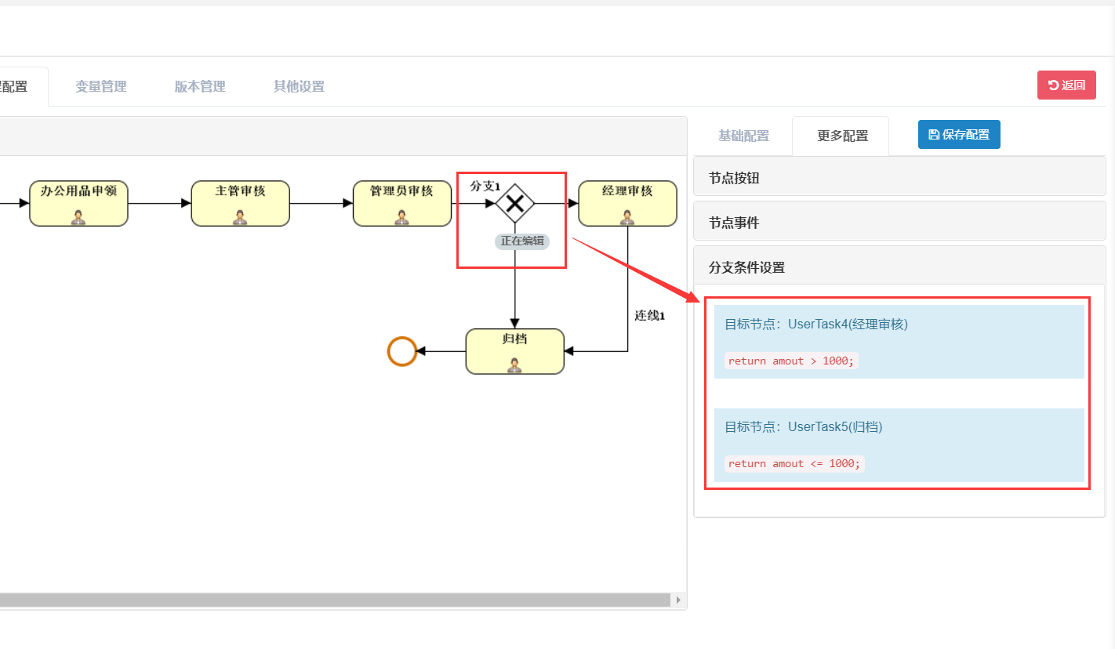This screenshot has height=649, width=1115.
Task: Switch to the 基础配置 tab
Action: [x=743, y=136]
